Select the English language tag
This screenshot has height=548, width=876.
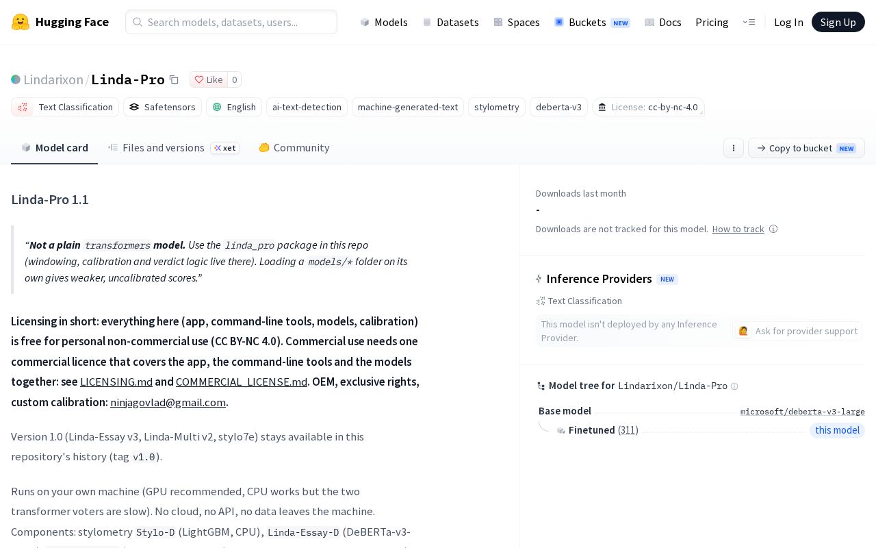[x=234, y=107]
